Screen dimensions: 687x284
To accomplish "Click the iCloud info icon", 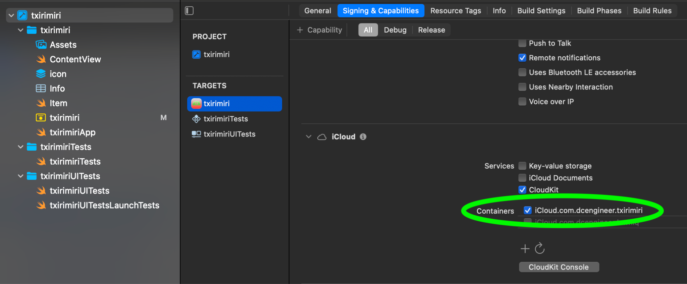I will (363, 137).
